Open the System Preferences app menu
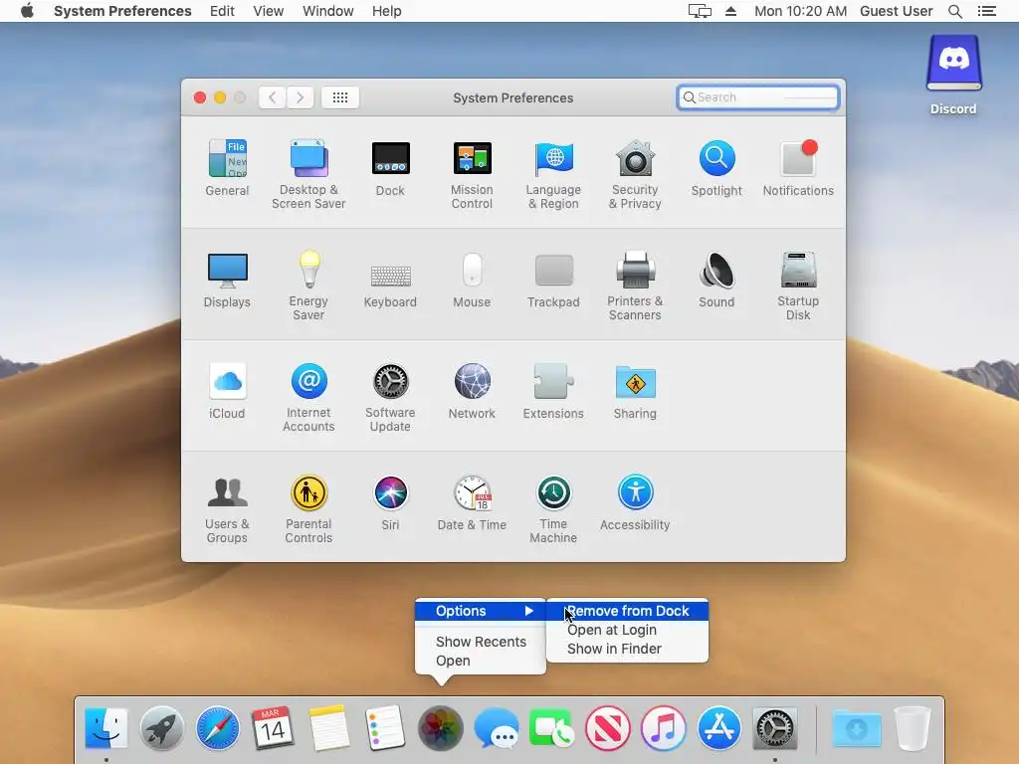The width and height of the screenshot is (1019, 764). point(122,11)
